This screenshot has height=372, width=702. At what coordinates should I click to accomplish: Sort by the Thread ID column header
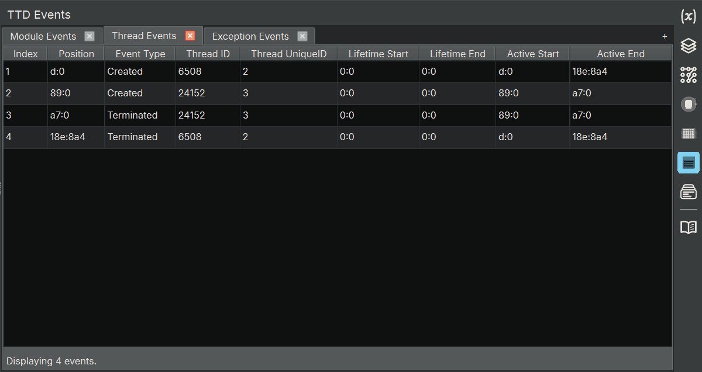pos(208,54)
